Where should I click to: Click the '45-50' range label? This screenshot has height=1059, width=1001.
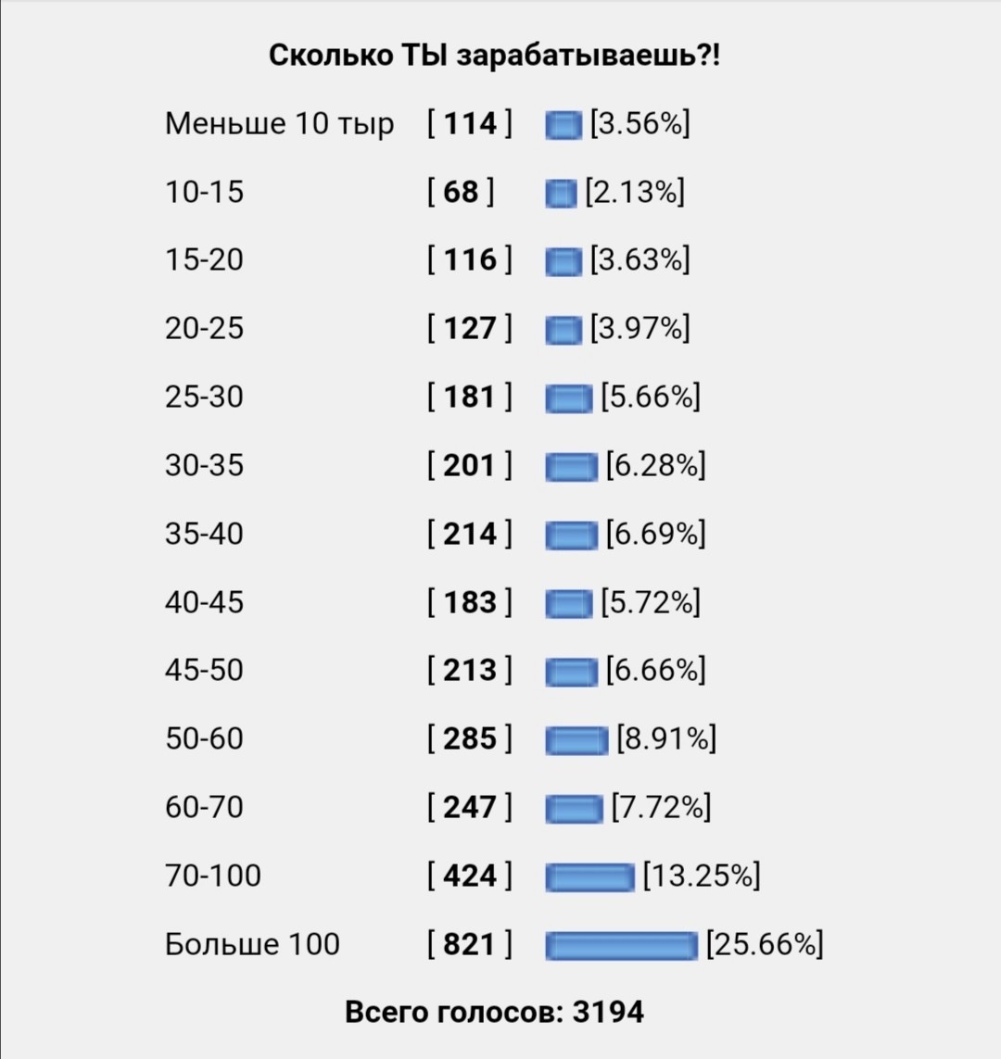tap(204, 671)
